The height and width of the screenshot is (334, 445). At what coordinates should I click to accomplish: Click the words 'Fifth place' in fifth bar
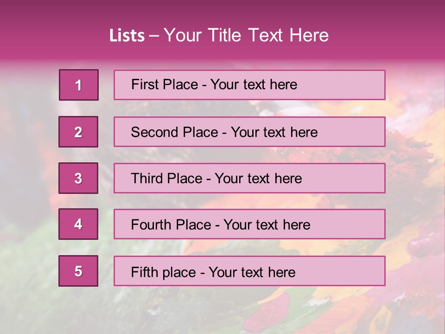164,272
